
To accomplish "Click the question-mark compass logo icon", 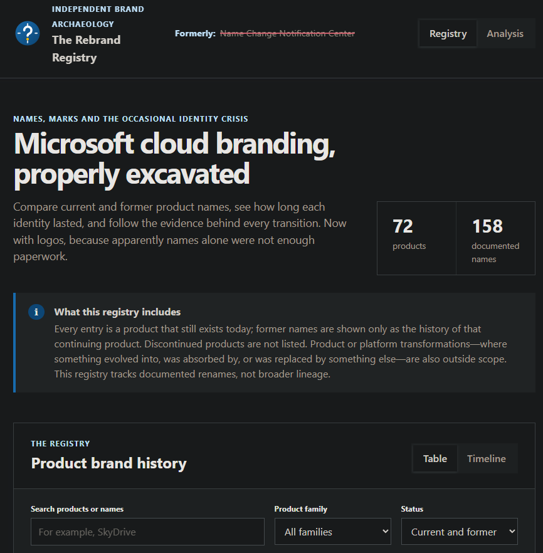I will point(28,33).
